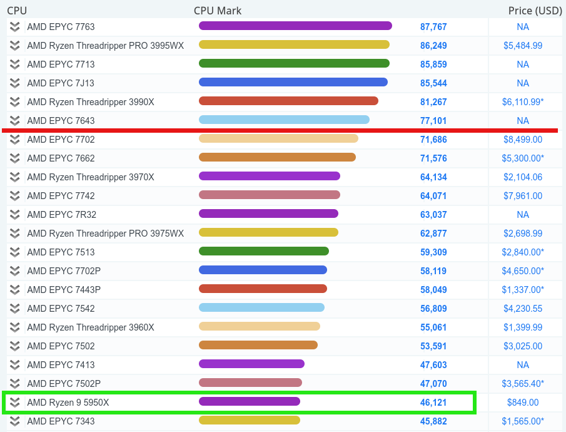Open the AMD EPYC 7742 name

point(61,196)
